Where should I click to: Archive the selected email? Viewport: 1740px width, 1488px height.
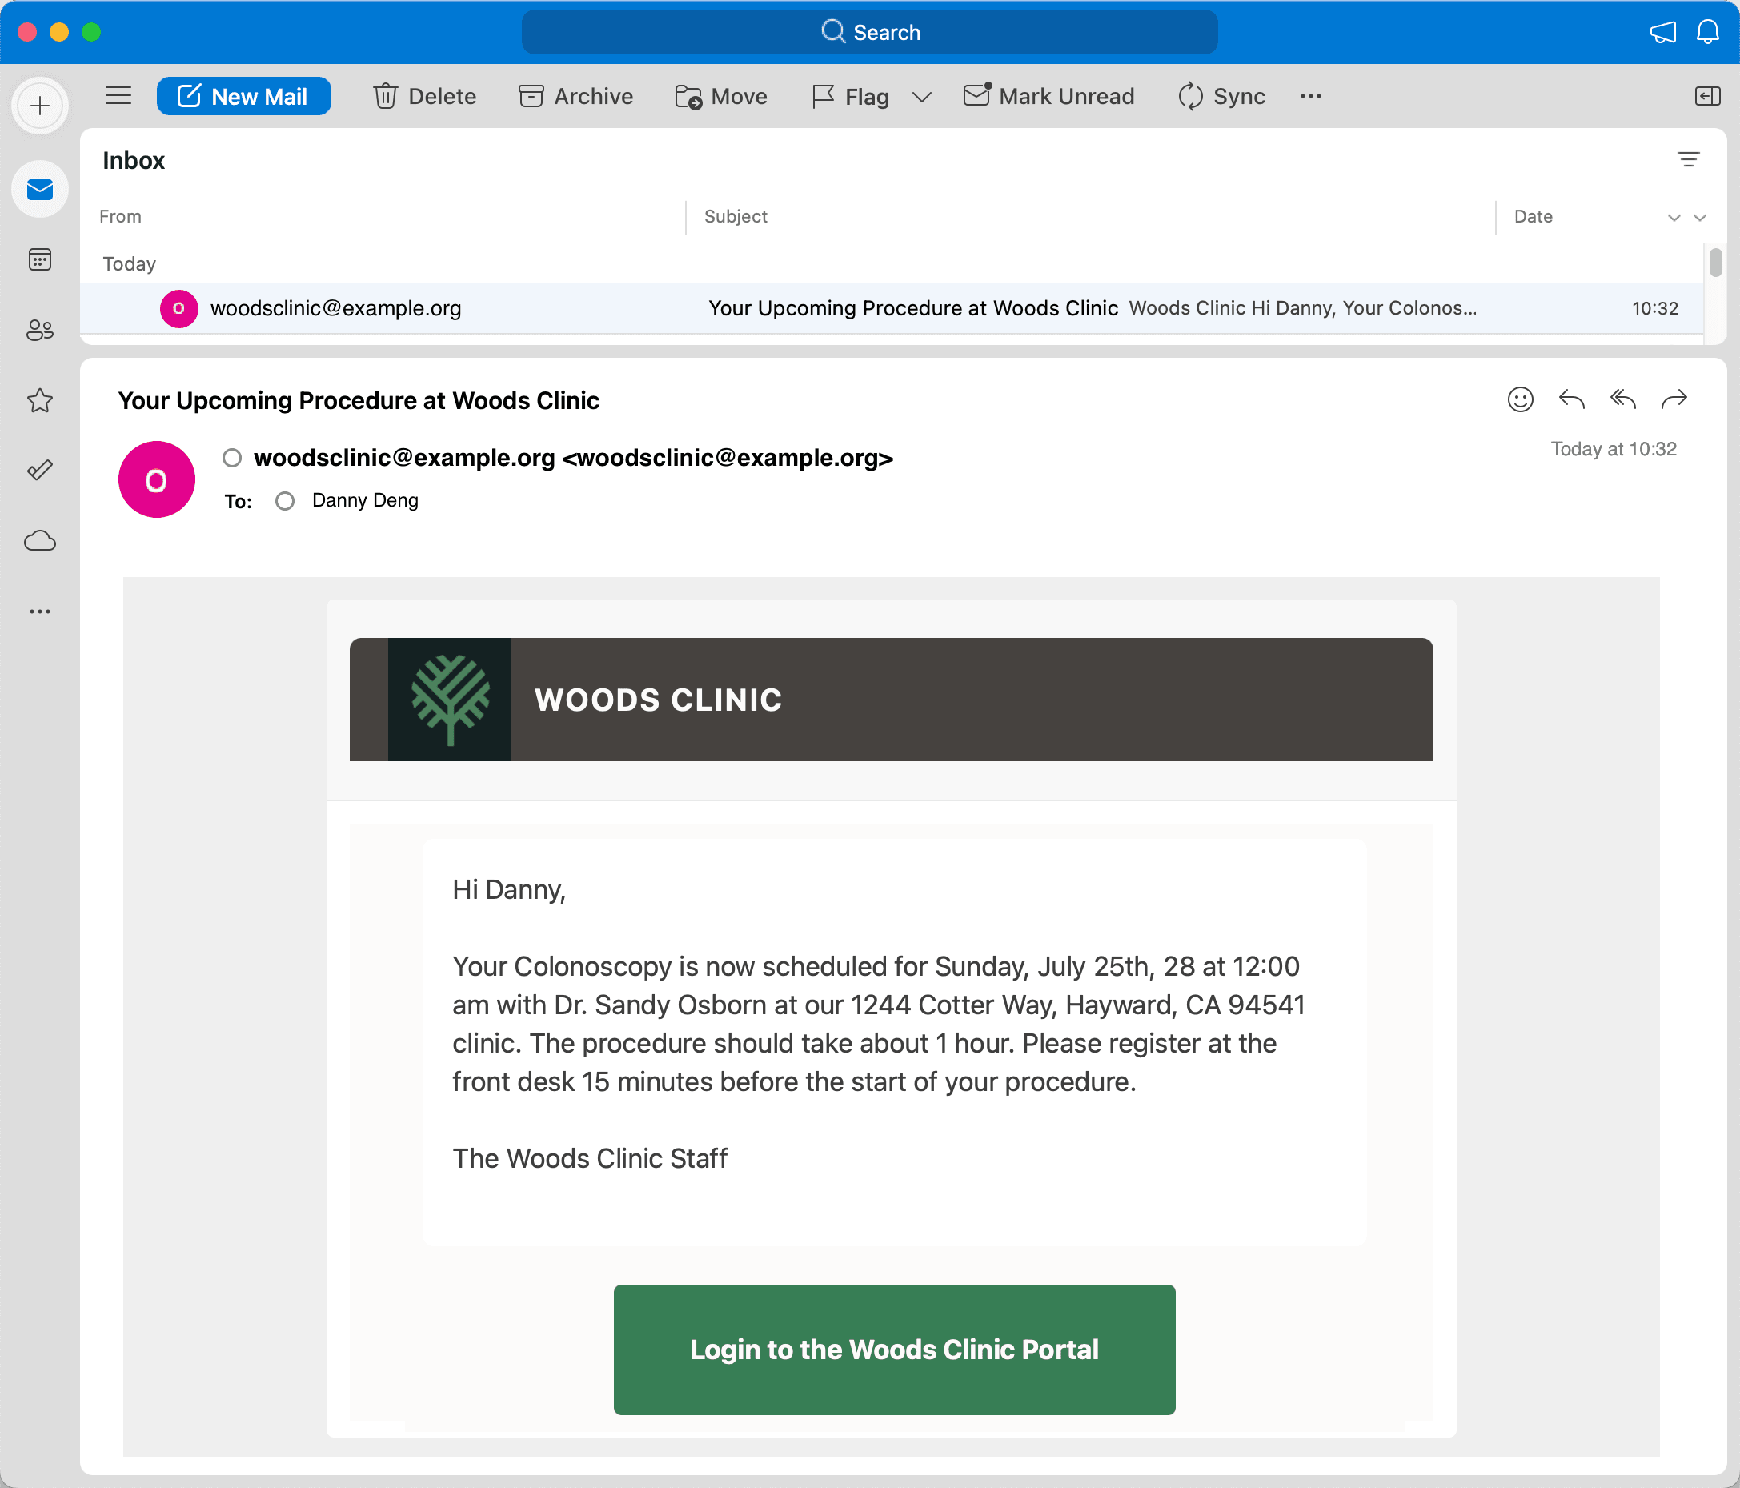pyautogui.click(x=576, y=97)
